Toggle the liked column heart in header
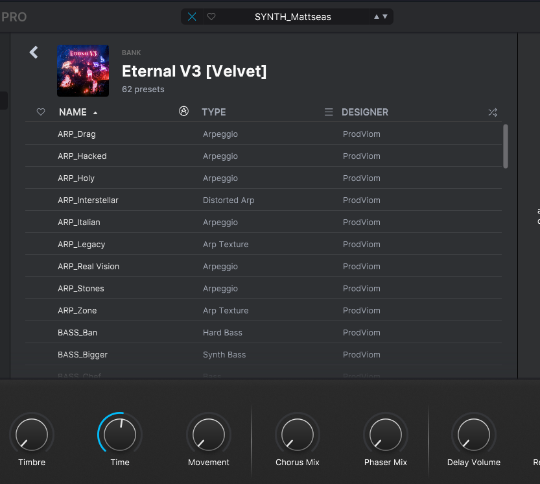 pyautogui.click(x=41, y=112)
